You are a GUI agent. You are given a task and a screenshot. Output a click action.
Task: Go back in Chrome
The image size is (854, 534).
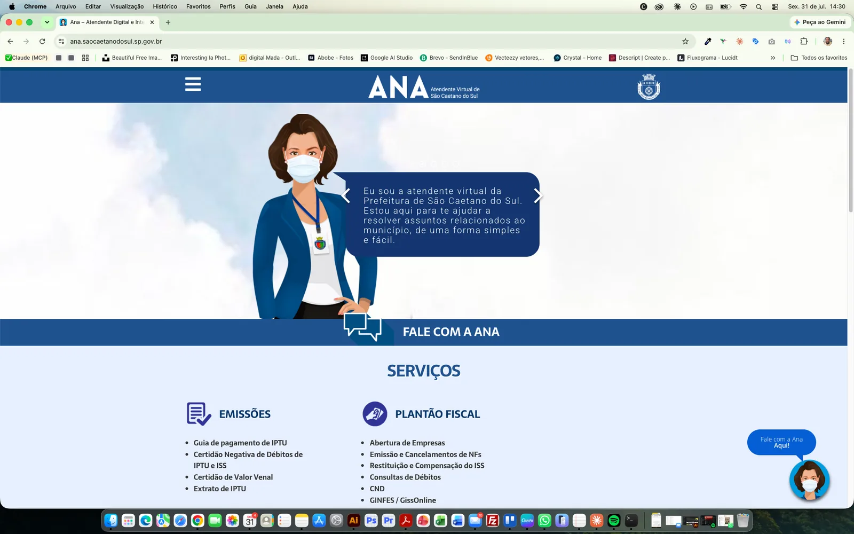[x=10, y=41]
